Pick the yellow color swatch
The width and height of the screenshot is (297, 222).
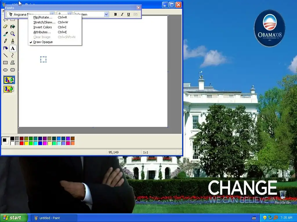26,143
